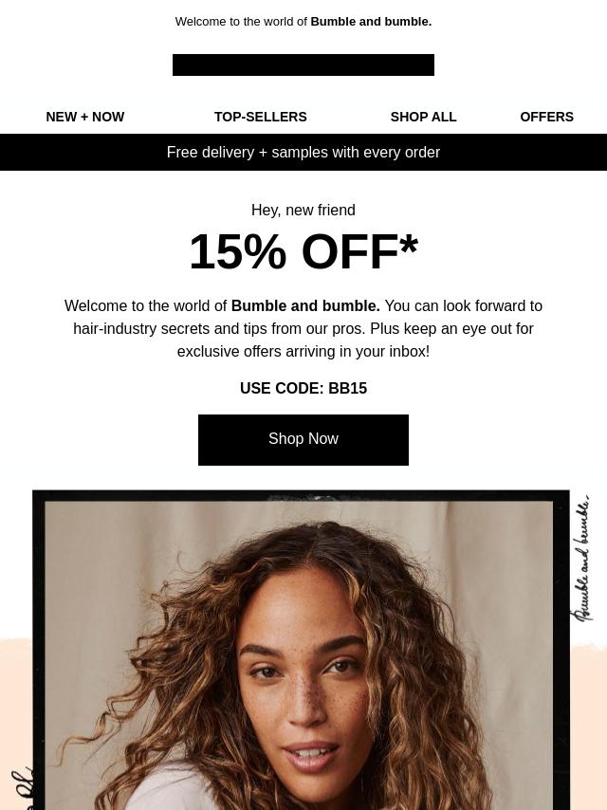Open the OFFERS navigation link

pyautogui.click(x=546, y=117)
